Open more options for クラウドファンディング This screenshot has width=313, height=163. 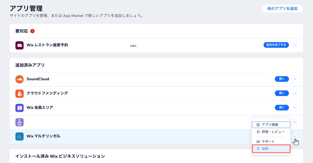[x=295, y=93]
